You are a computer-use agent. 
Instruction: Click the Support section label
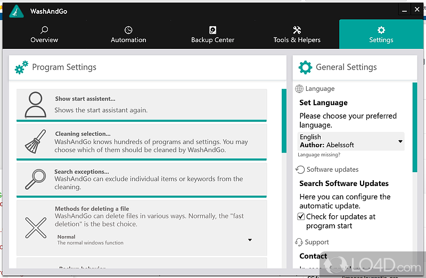point(317,242)
